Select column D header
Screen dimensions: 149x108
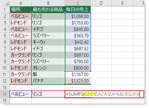tap(101, 3)
